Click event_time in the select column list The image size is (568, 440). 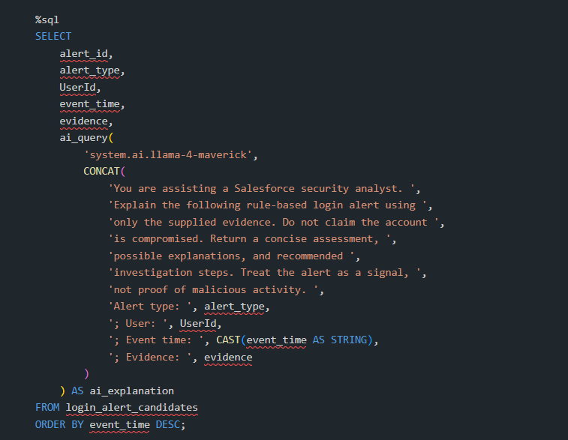point(89,104)
